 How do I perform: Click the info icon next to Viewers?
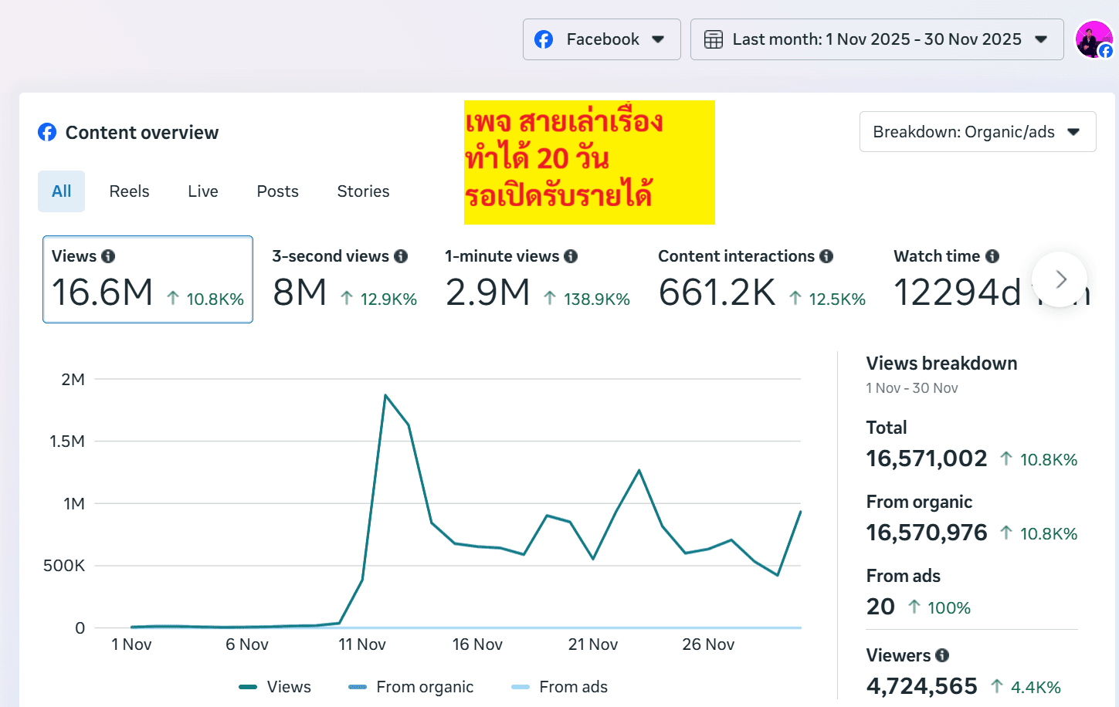click(x=942, y=655)
